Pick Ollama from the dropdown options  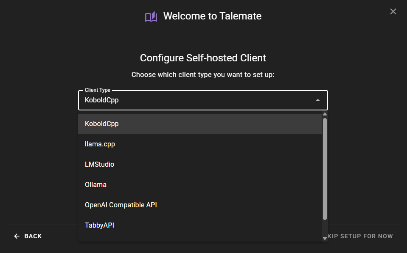tap(96, 185)
